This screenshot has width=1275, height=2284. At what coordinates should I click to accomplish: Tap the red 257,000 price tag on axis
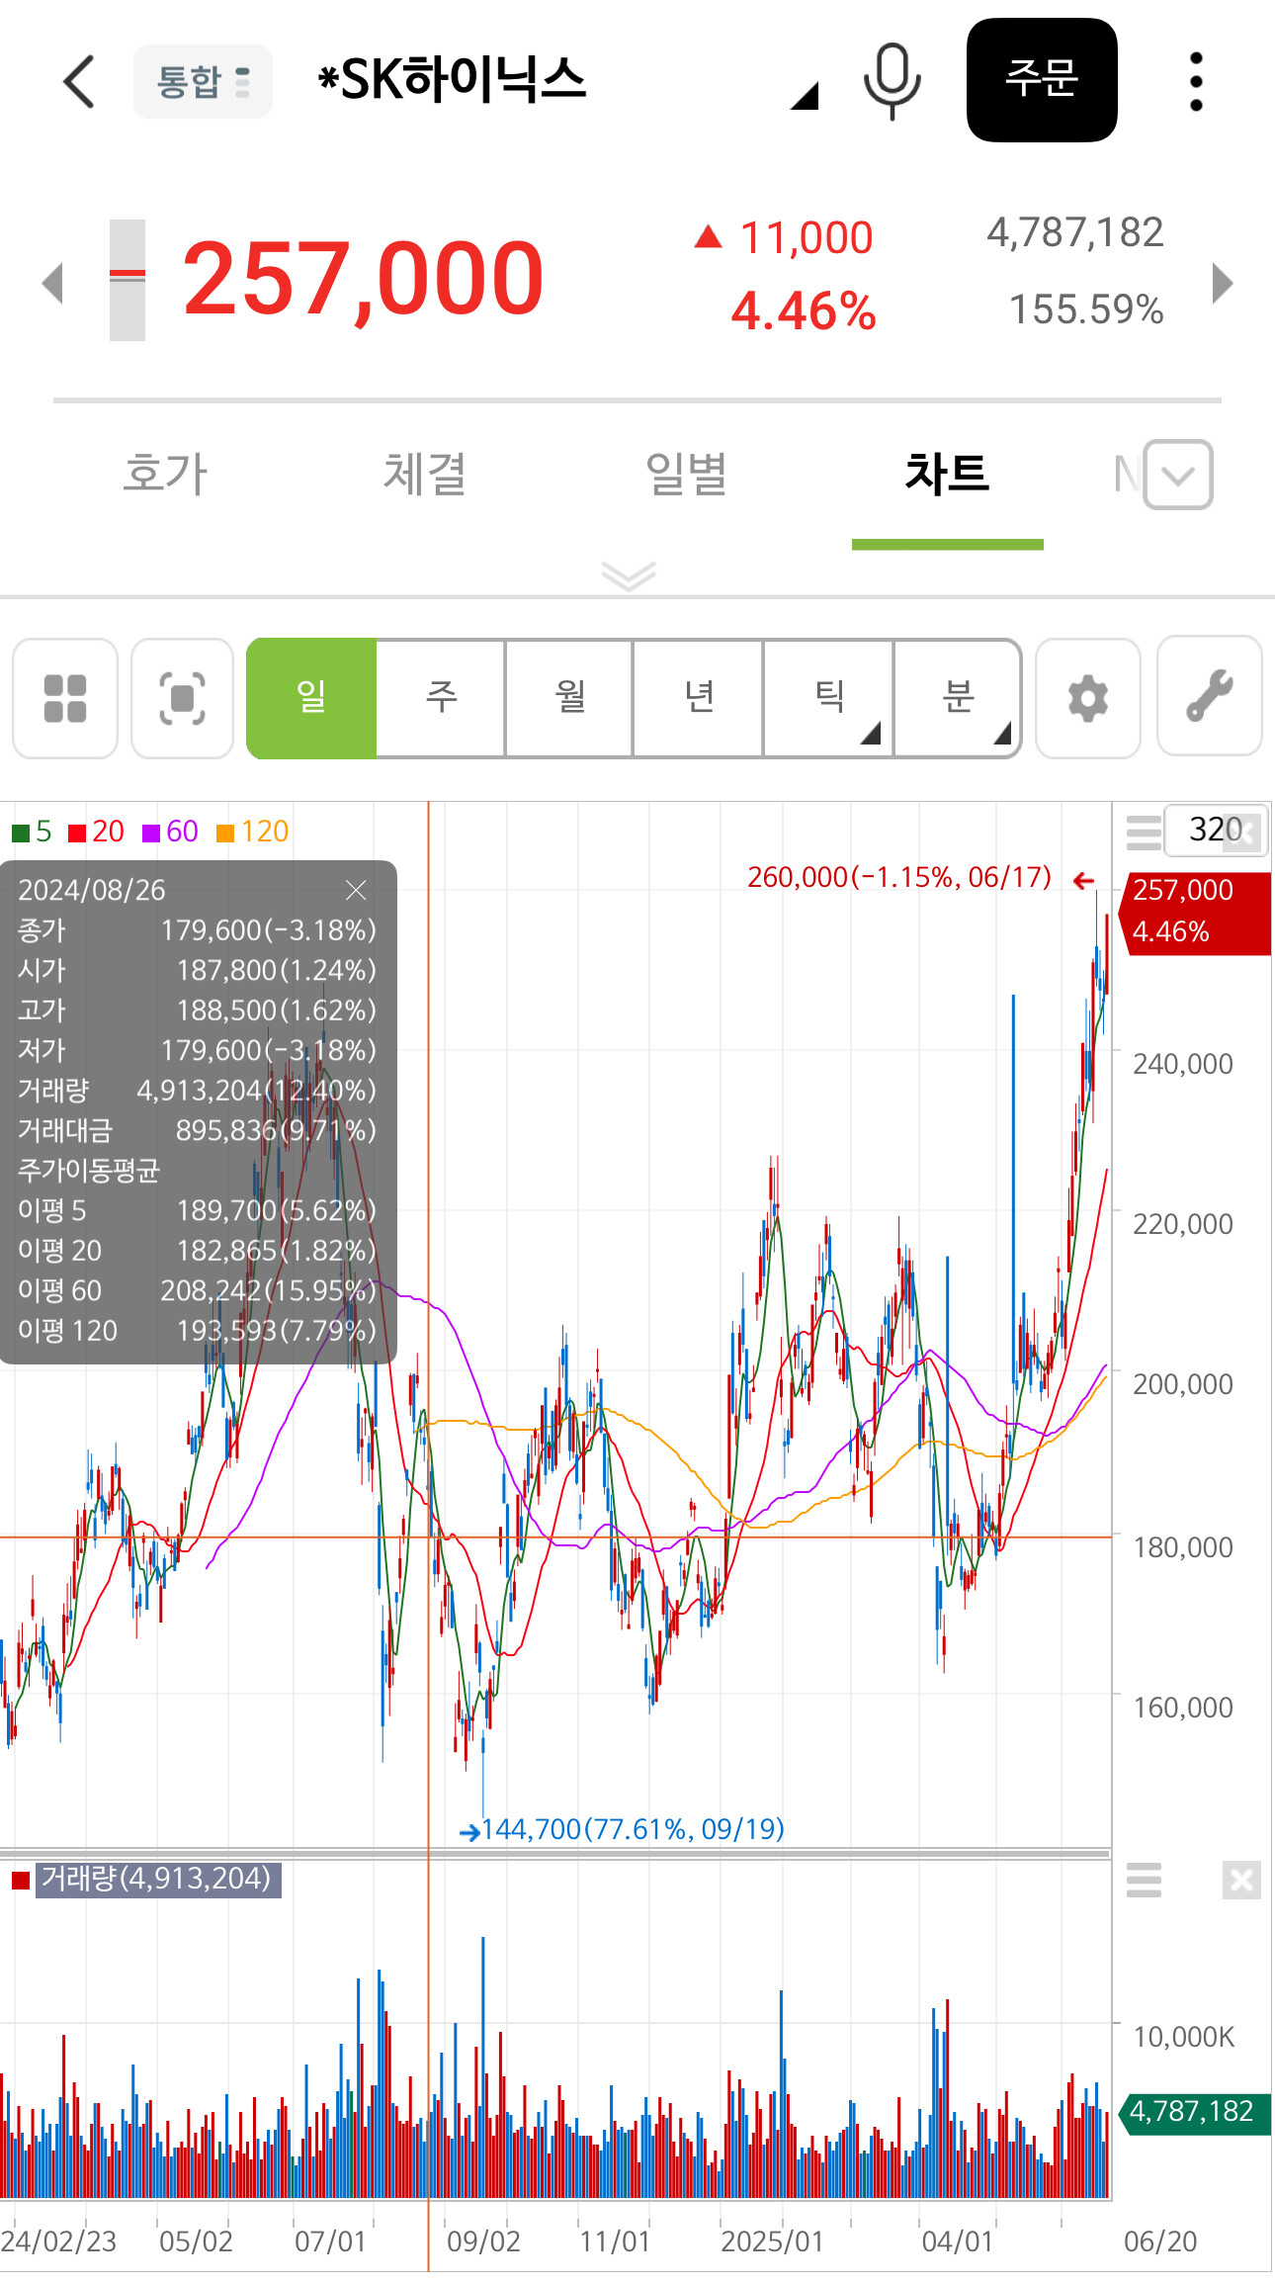(1195, 913)
